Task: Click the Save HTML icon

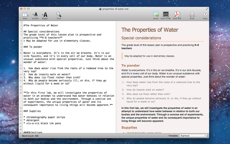Action: tap(166, 15)
